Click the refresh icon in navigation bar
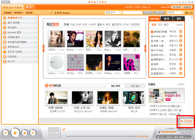This screenshot has width=195, height=140. point(43,13)
